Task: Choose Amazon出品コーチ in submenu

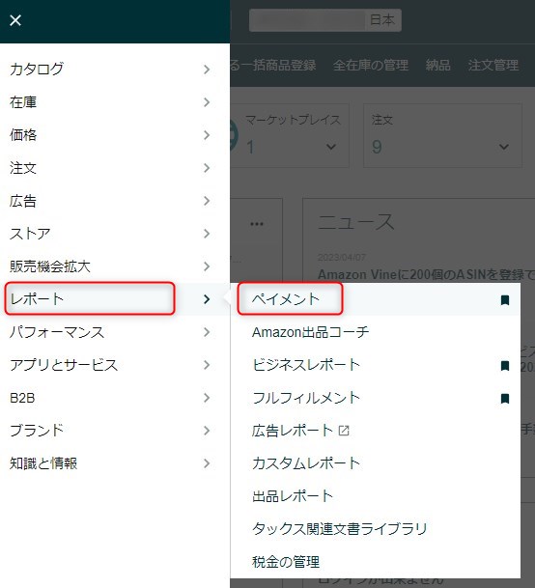Action: pos(310,332)
